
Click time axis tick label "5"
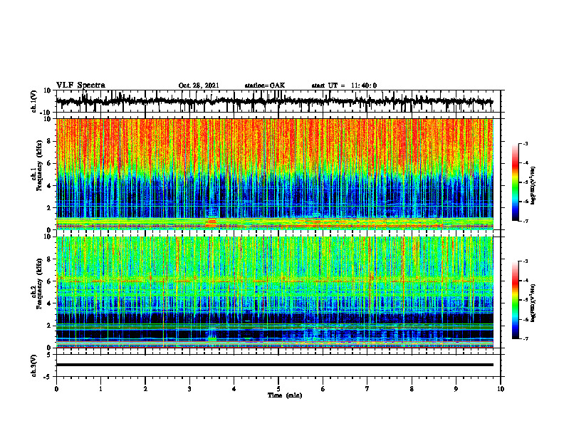278,389
